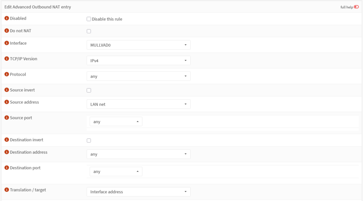Tick the Destination invert checkbox
Viewport: 363px width, 201px height.
89,140
